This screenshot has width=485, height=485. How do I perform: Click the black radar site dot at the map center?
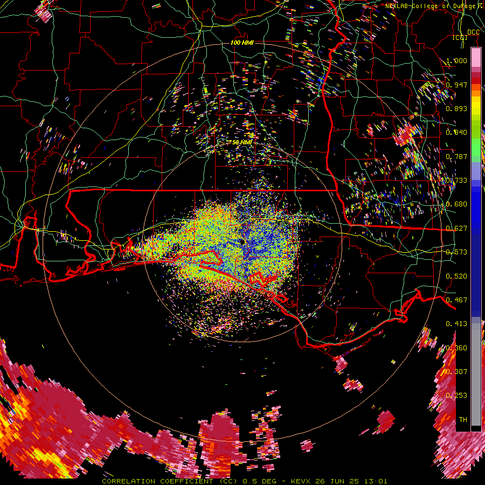242,242
